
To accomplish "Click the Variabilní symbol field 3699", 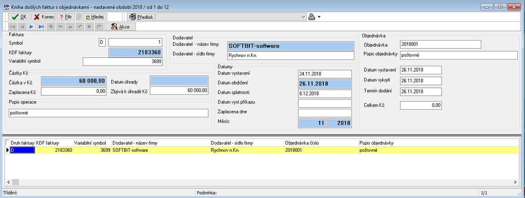I will point(123,62).
